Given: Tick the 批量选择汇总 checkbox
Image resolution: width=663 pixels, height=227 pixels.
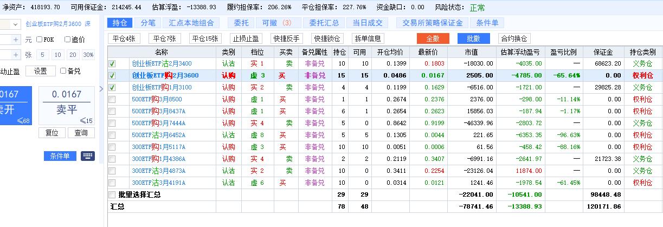Looking at the screenshot, I should click(112, 194).
